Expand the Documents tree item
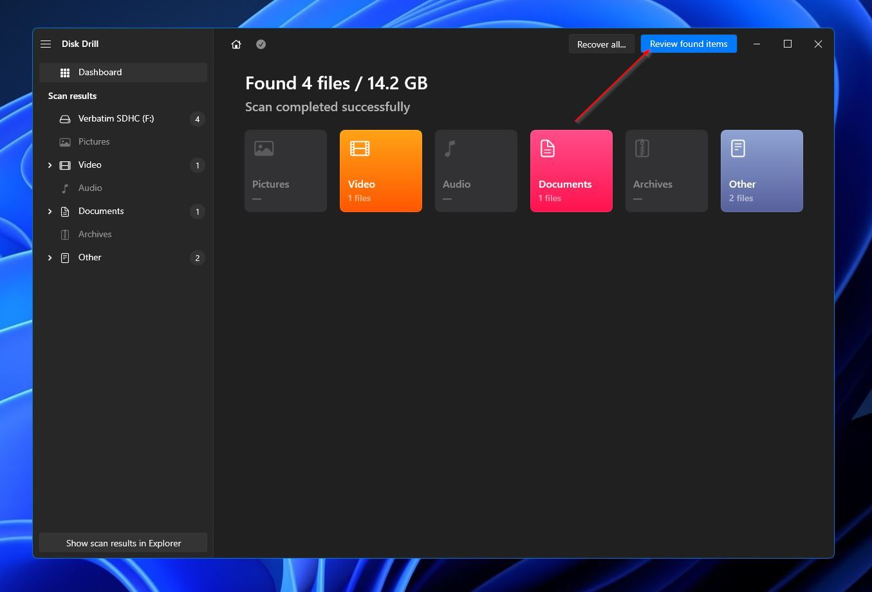This screenshot has height=592, width=872. (50, 211)
